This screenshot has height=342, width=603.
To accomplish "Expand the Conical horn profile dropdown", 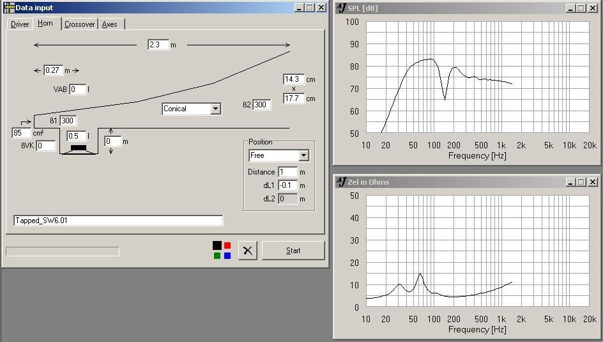I will (x=215, y=109).
